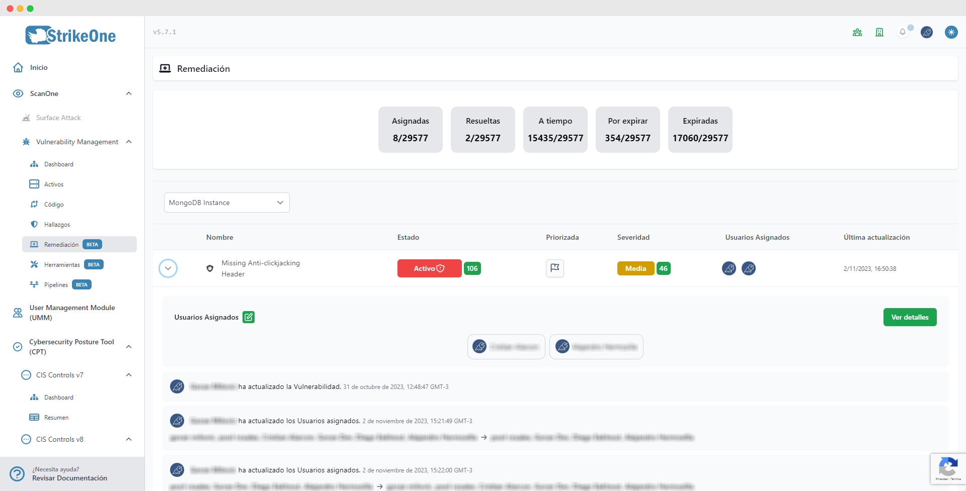Toggle priority flag for Missing Anti-clickjacking Header

(555, 268)
